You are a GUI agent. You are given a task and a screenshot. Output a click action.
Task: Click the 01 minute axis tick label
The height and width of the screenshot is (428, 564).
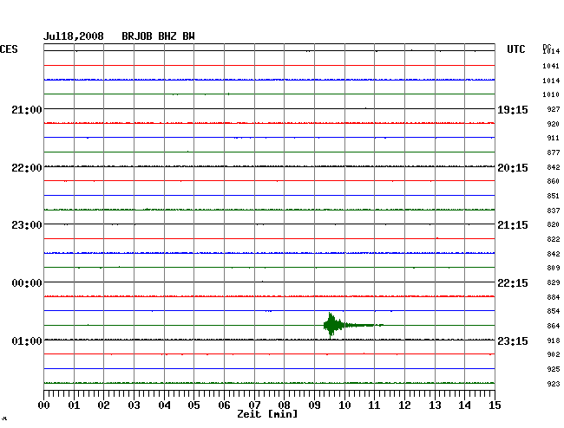pyautogui.click(x=74, y=405)
